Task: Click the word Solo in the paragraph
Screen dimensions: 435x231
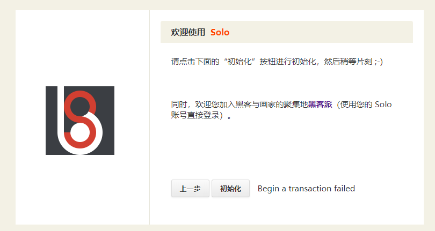Action: point(383,105)
